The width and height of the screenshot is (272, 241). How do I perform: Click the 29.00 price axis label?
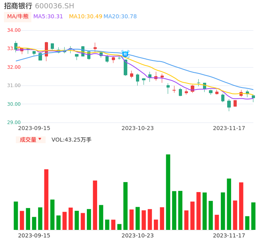(x=14, y=122)
